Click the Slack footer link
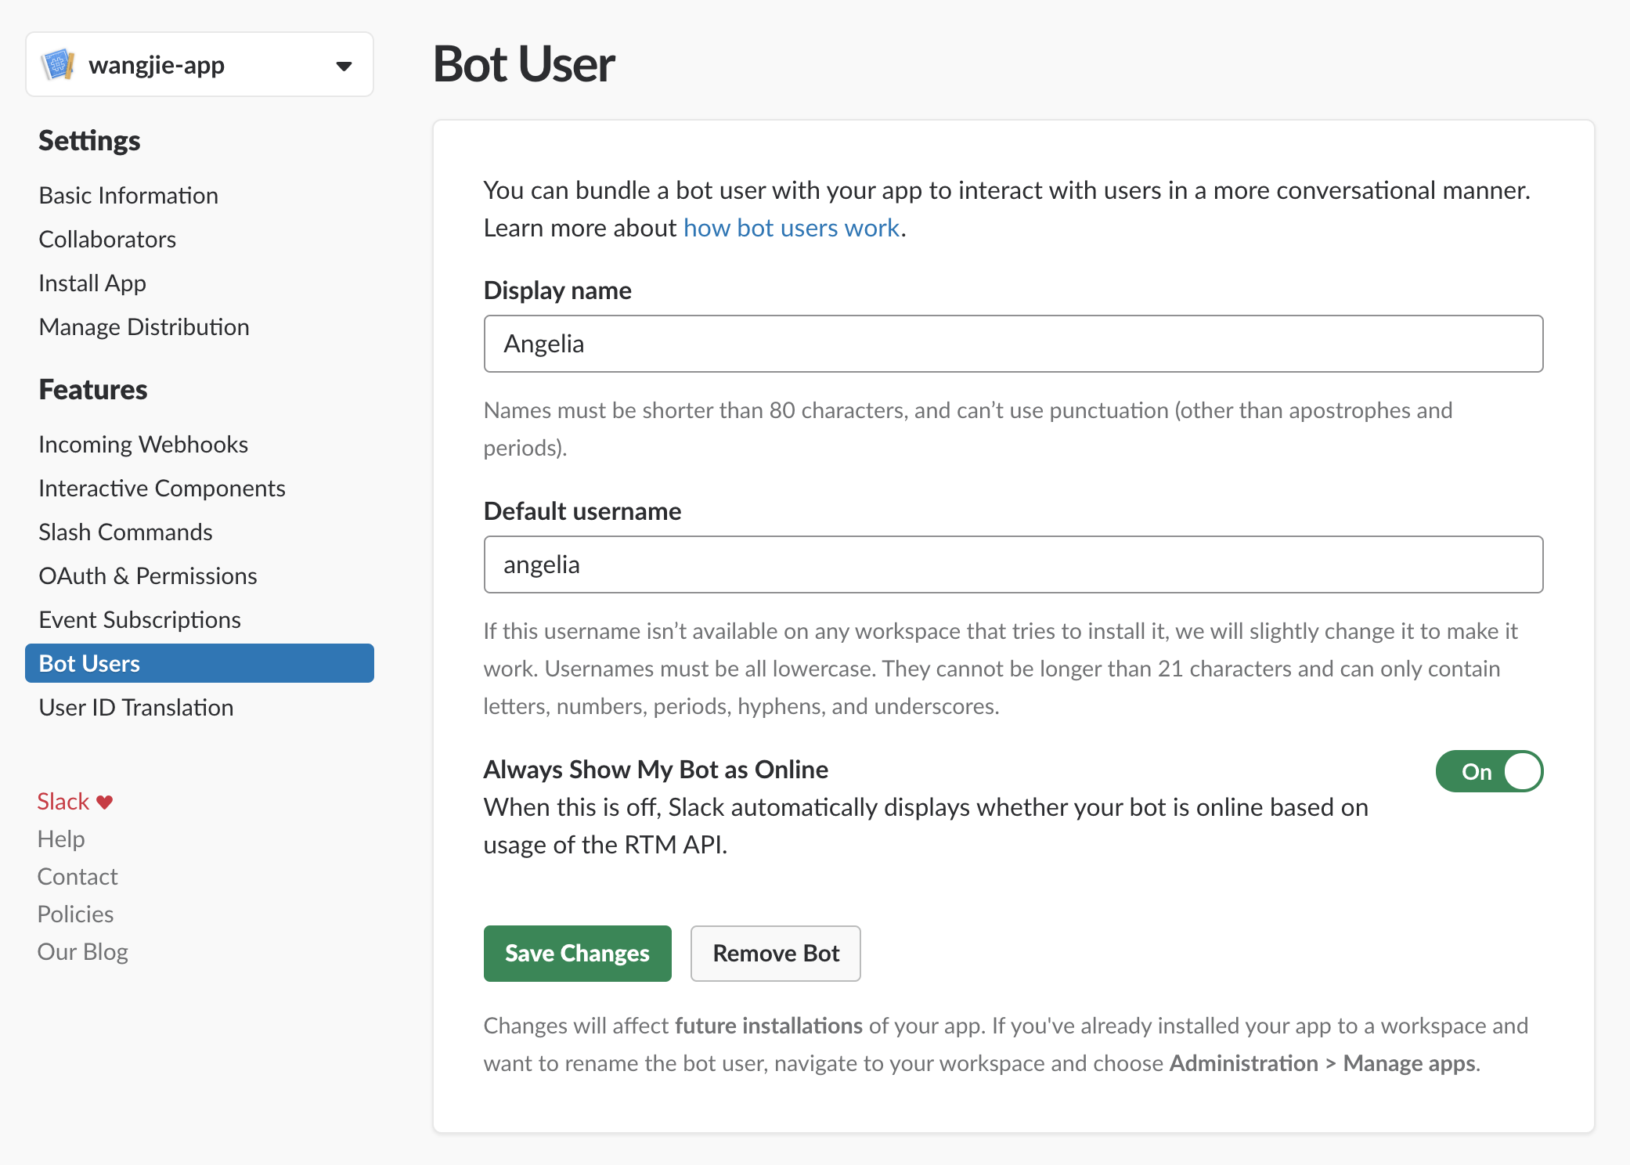 [x=63, y=801]
